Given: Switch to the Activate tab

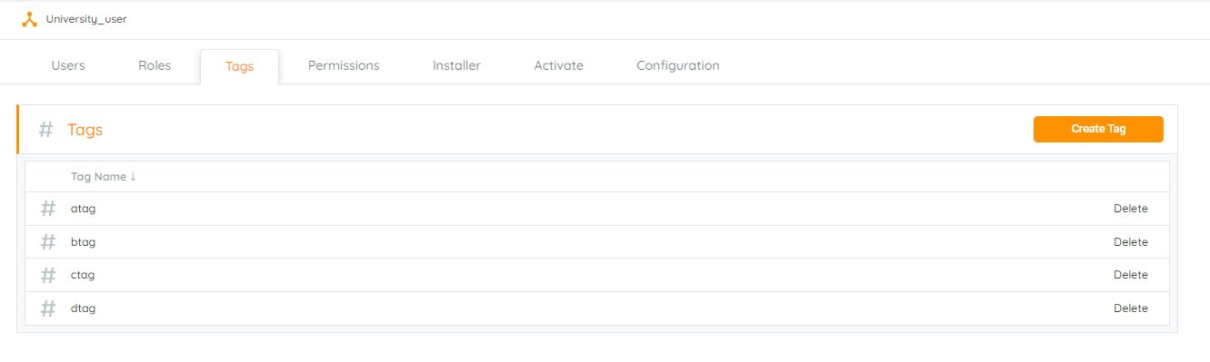Looking at the screenshot, I should click(558, 65).
